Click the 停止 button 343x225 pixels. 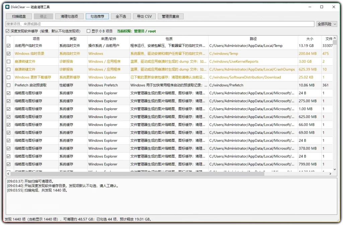click(x=44, y=16)
